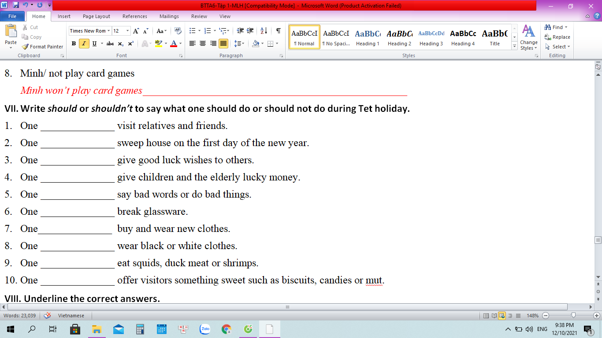Click the Vietnamese language indicator
The height and width of the screenshot is (338, 602).
(x=71, y=316)
